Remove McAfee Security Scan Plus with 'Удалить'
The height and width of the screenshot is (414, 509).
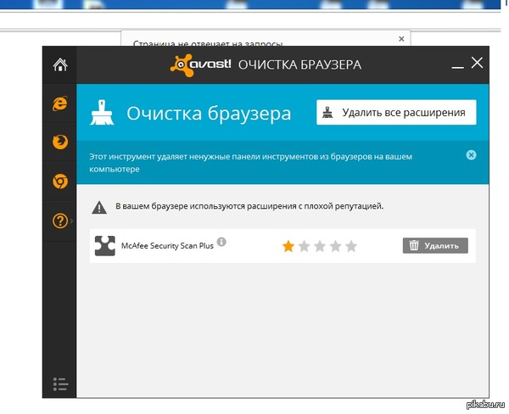(435, 245)
